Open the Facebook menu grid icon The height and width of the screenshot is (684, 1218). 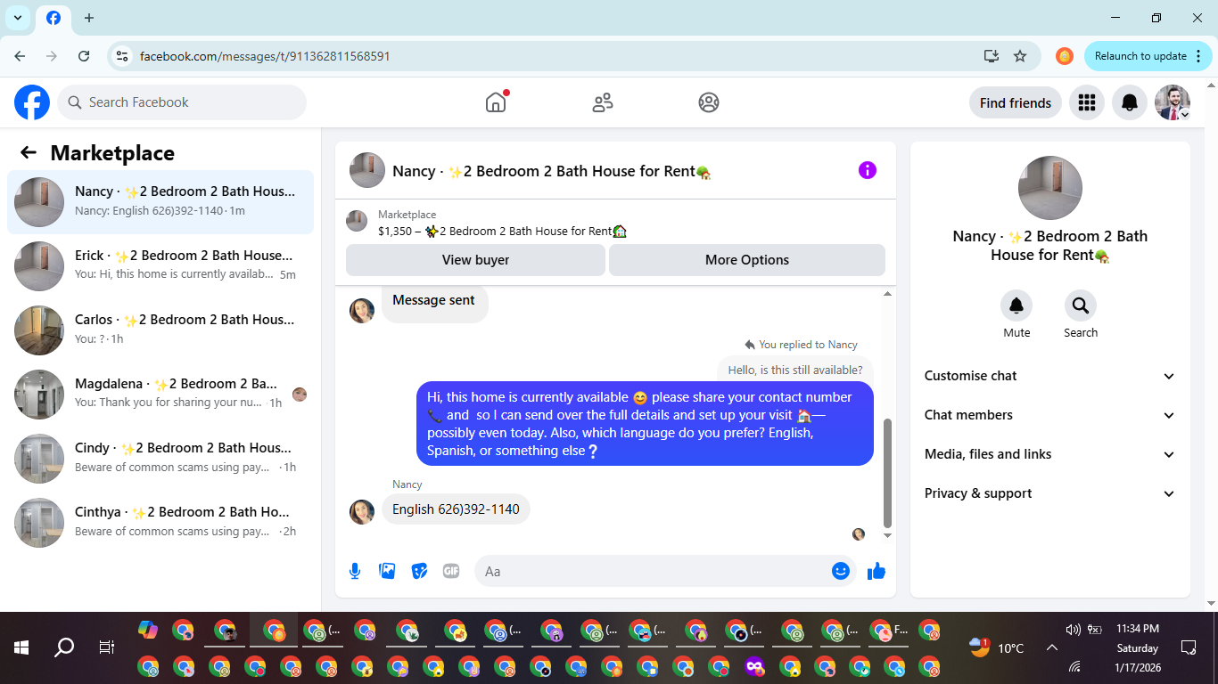tap(1086, 102)
